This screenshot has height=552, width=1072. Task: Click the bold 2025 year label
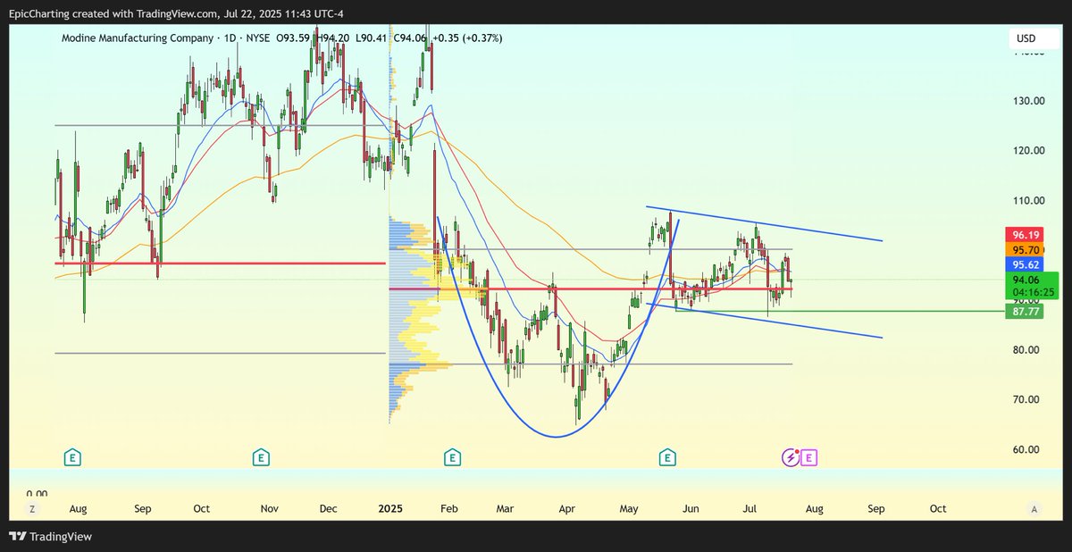[390, 508]
